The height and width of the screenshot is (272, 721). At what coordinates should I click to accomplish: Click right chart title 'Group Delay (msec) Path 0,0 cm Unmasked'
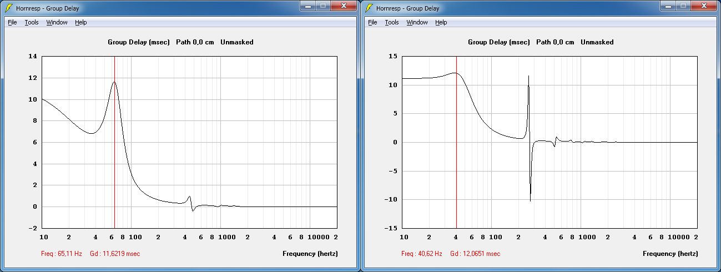(541, 42)
